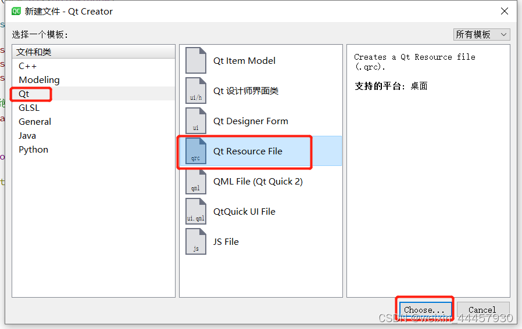Choose the JS File template
522x329 pixels.
[x=260, y=241]
